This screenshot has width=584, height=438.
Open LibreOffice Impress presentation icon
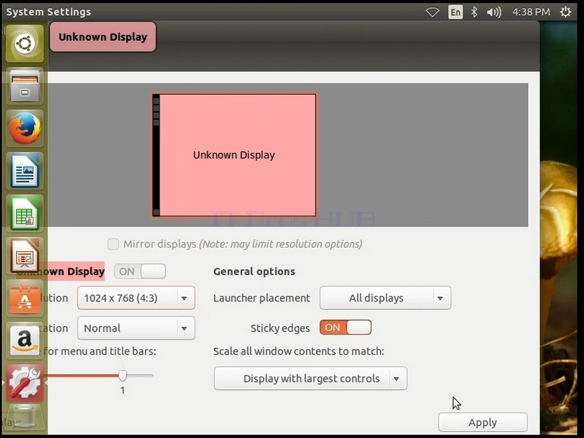tap(24, 256)
